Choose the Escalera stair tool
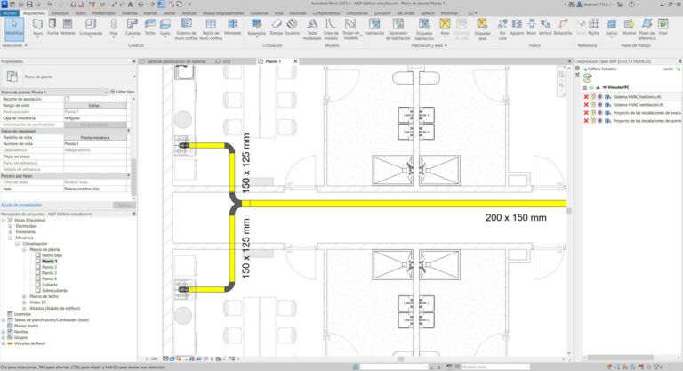This screenshot has width=683, height=371. pos(292,27)
